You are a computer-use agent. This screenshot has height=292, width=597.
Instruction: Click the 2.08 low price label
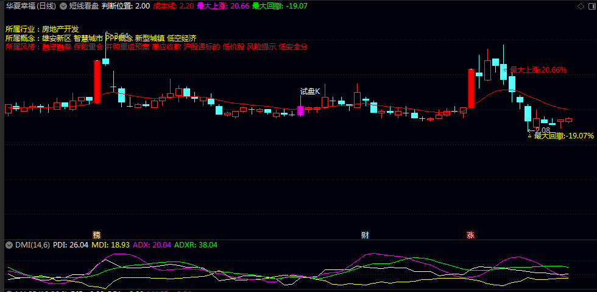coord(543,130)
